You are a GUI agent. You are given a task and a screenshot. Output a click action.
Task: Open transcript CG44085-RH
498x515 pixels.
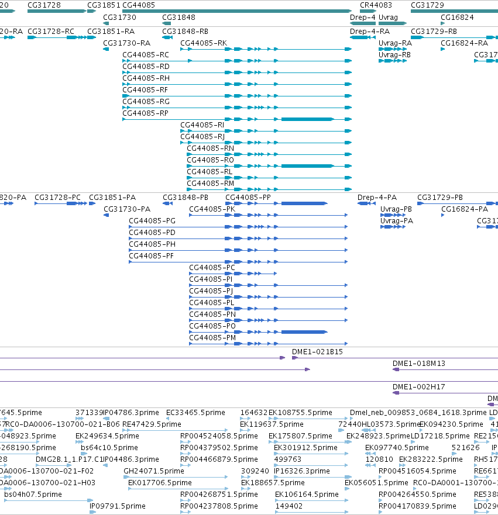(x=146, y=78)
